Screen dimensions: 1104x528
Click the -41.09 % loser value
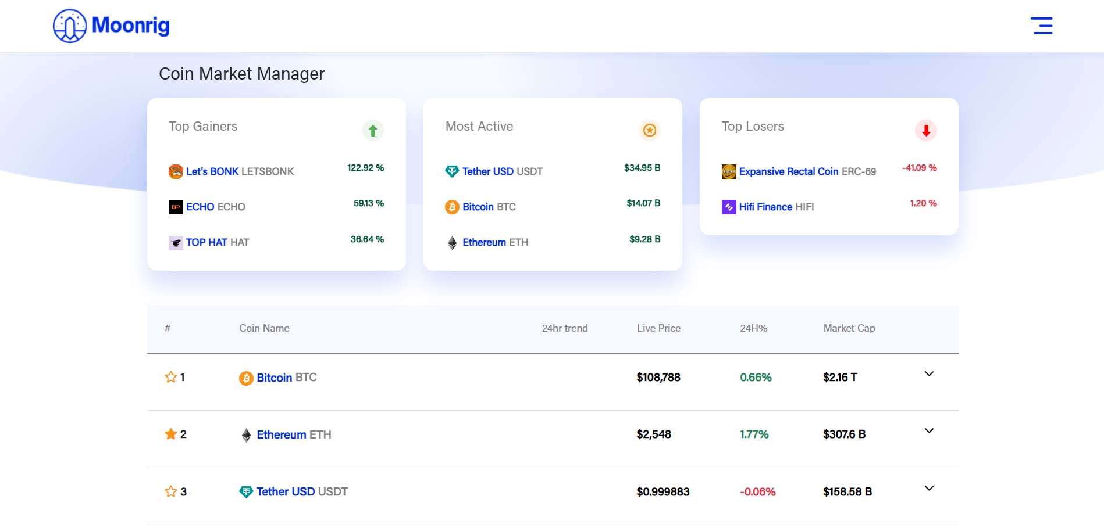(920, 168)
